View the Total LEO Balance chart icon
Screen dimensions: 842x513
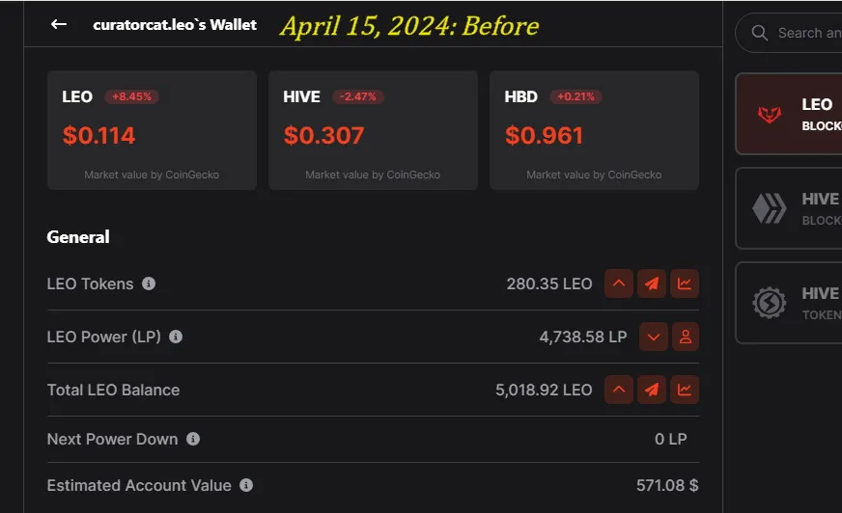[x=684, y=390]
